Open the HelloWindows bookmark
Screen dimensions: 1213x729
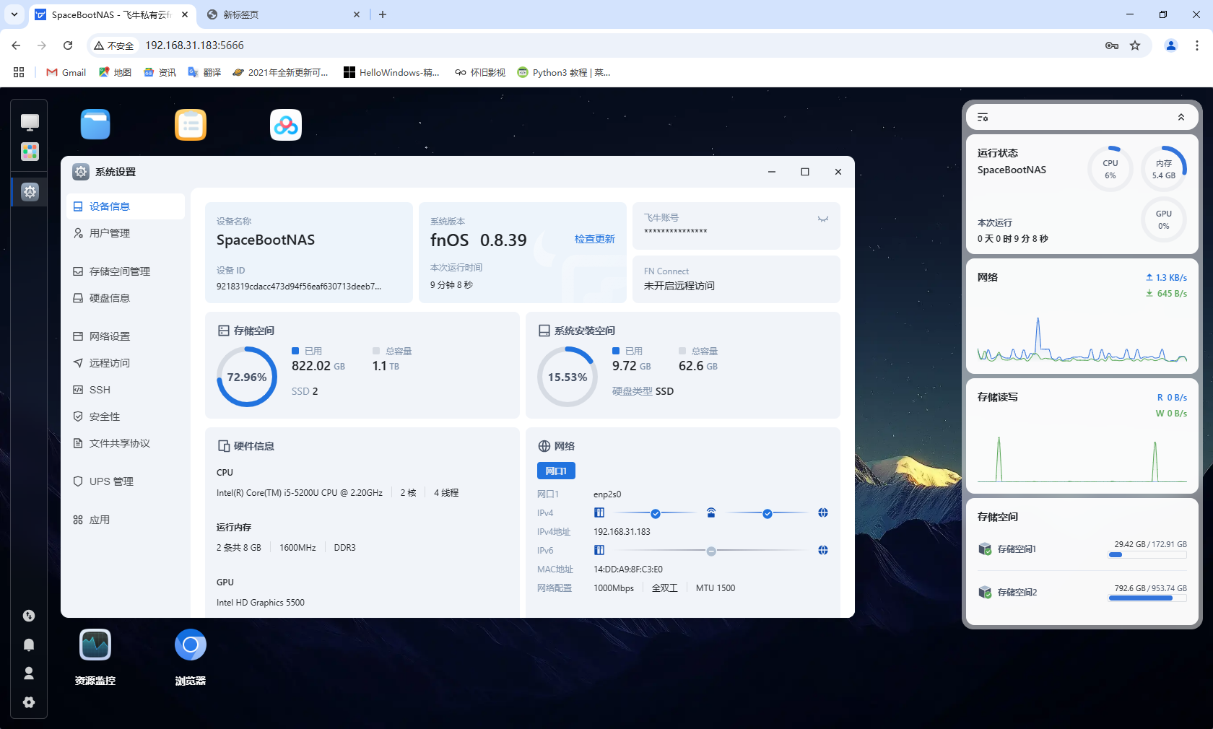[x=391, y=72]
